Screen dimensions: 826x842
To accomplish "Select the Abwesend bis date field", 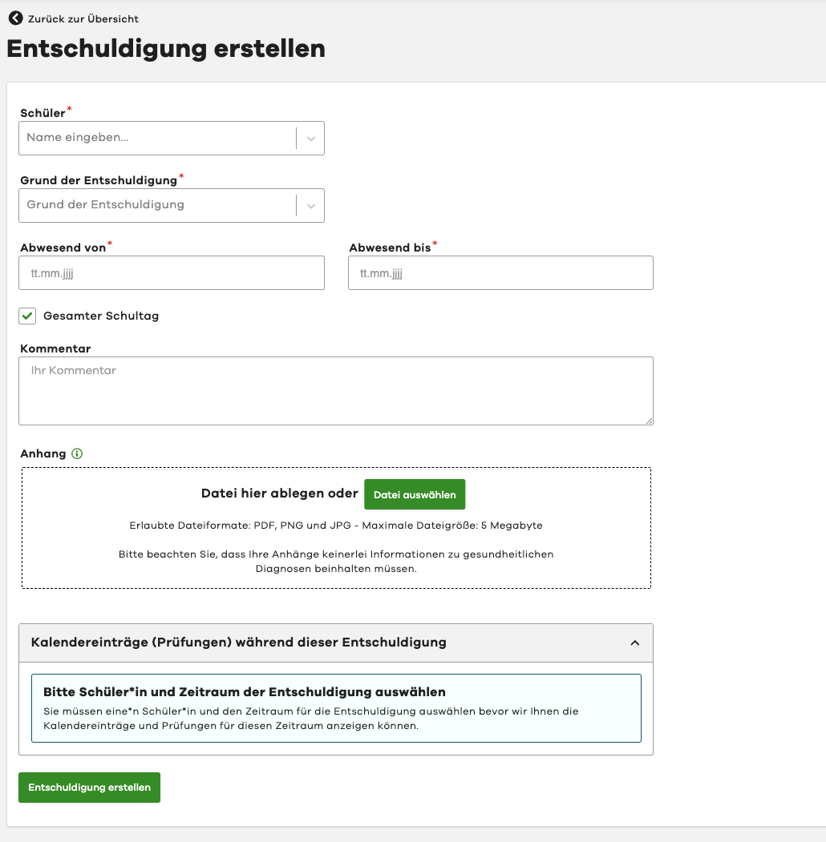I will point(500,272).
